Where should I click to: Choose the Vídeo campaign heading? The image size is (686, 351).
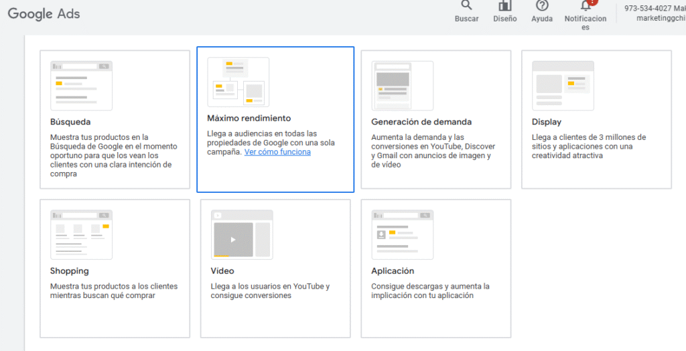222,271
